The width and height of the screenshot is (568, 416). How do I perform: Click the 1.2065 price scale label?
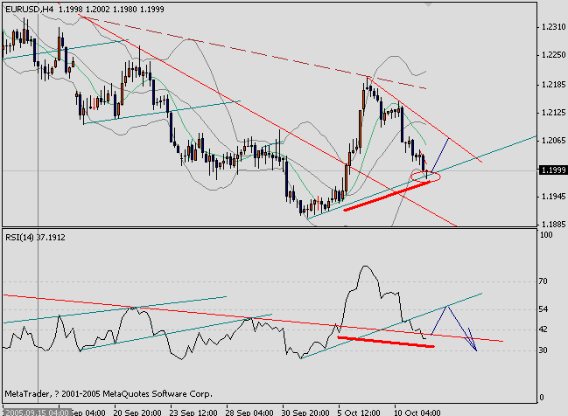pos(553,141)
